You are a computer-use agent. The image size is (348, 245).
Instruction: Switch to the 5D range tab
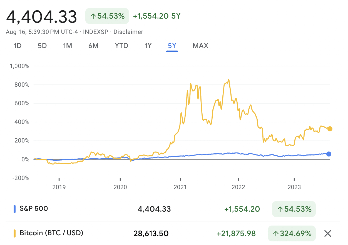(42, 46)
